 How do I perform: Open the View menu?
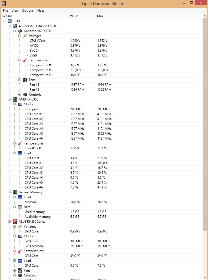click(15, 11)
